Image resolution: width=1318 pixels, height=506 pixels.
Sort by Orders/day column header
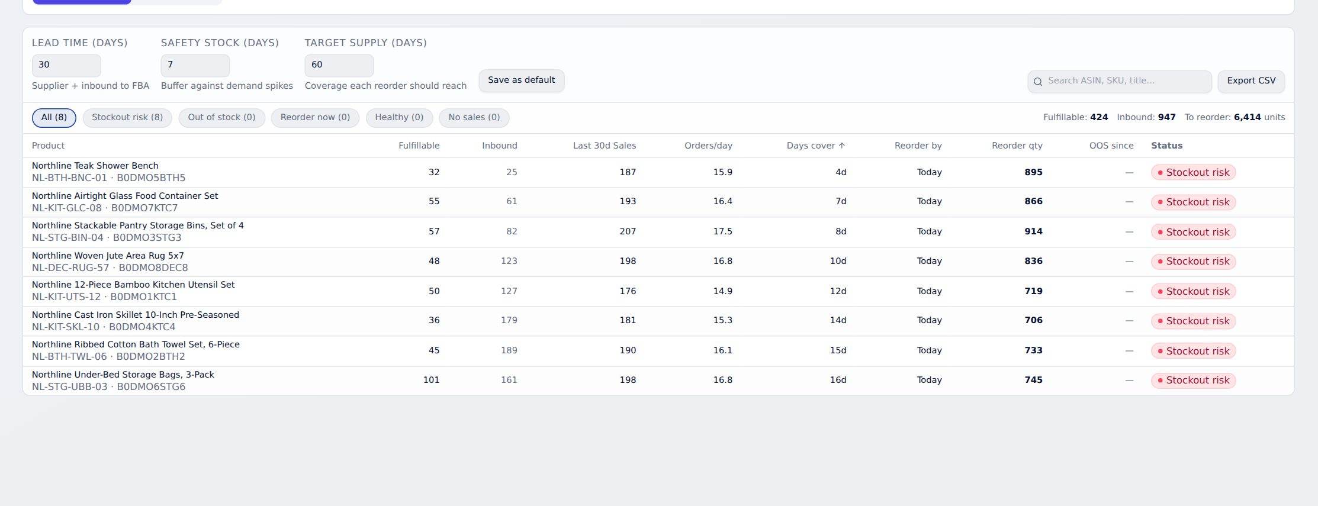[x=708, y=146]
